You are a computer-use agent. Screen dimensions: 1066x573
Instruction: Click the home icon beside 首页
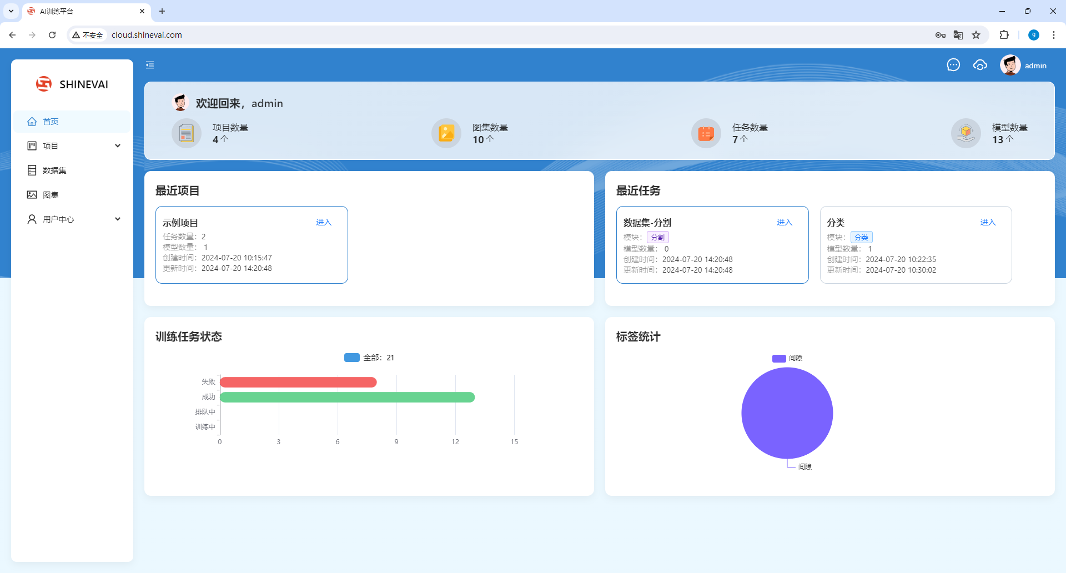pyautogui.click(x=32, y=122)
